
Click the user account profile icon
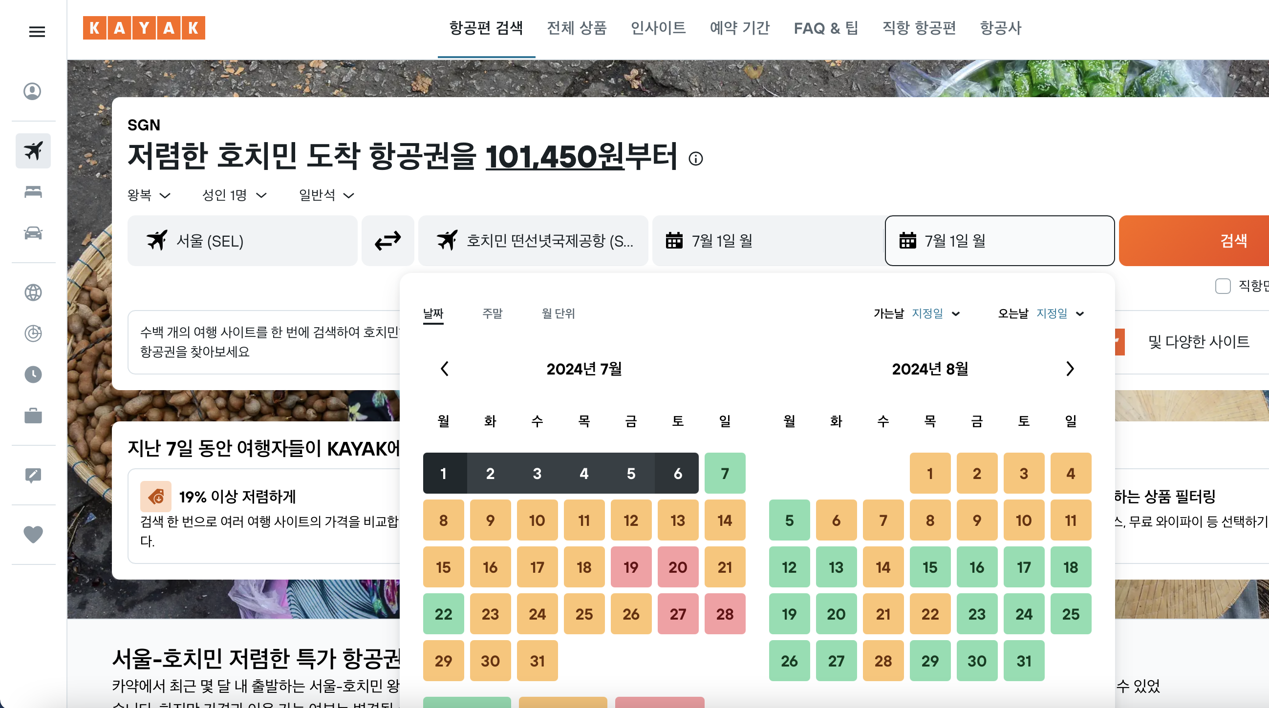click(x=33, y=92)
